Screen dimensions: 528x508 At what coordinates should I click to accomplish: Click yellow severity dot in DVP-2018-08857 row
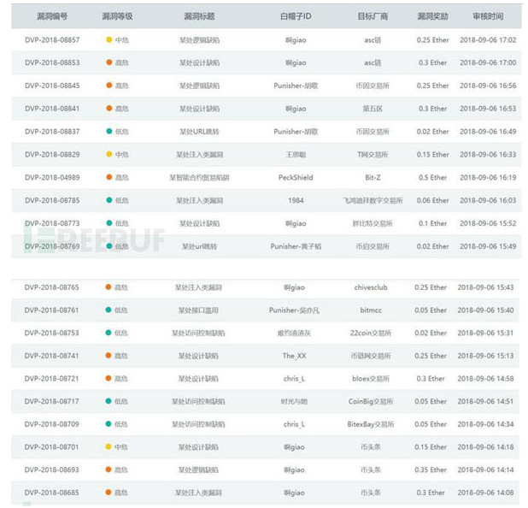click(109, 39)
